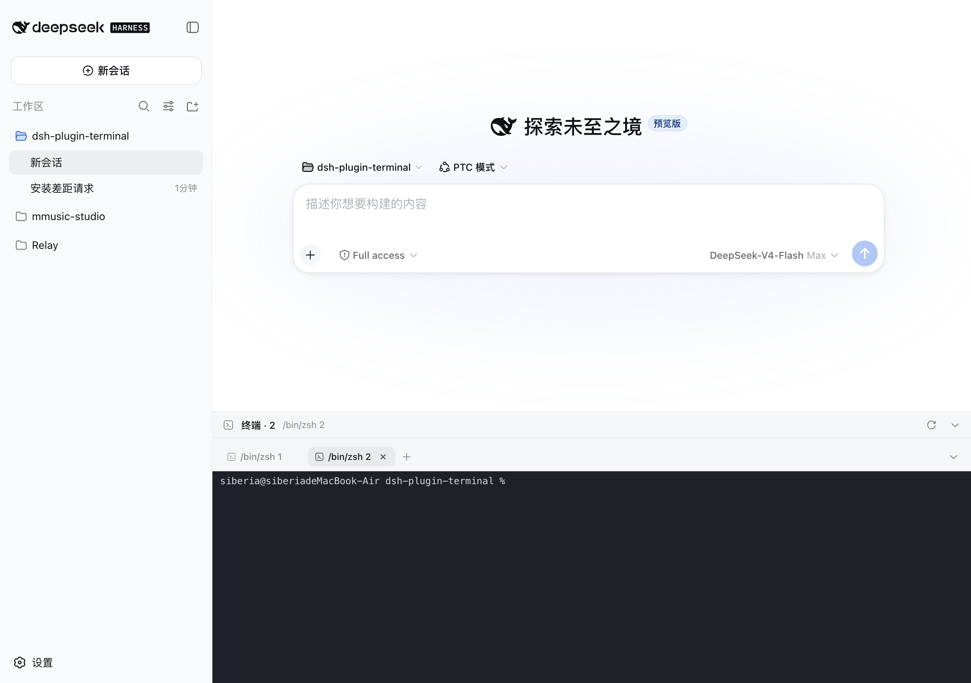Image resolution: width=971 pixels, height=683 pixels.
Task: Click the plus attachment button in composer
Action: (x=310, y=255)
